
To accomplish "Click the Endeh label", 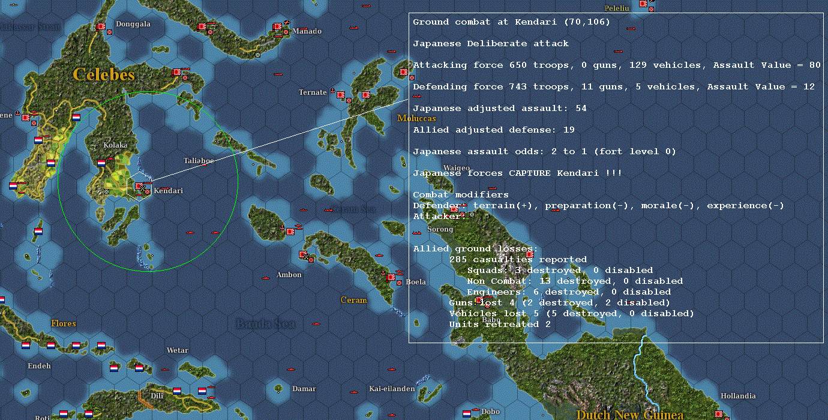I will [x=39, y=366].
